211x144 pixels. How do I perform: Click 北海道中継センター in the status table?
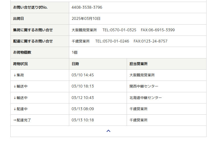(x=145, y=98)
